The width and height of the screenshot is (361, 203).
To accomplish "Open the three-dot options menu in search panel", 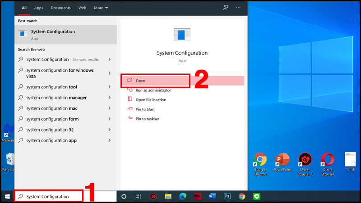I will (238, 8).
